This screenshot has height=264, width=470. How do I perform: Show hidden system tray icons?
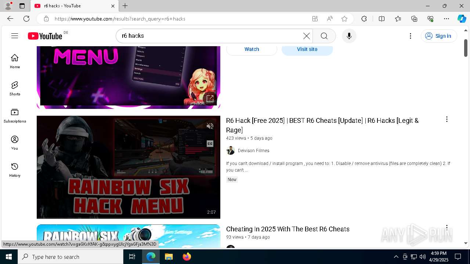pyautogui.click(x=396, y=257)
